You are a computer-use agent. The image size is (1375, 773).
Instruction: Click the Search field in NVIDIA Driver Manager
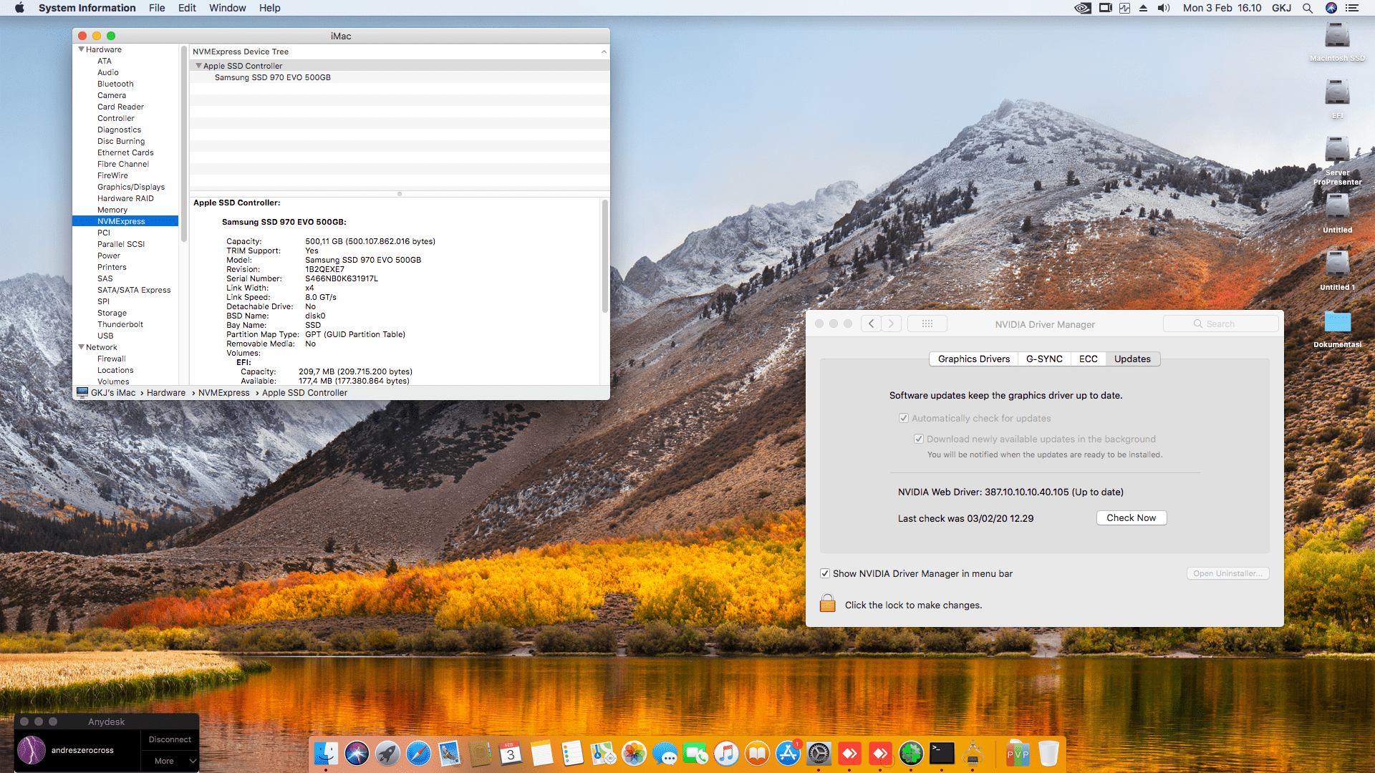click(x=1220, y=324)
